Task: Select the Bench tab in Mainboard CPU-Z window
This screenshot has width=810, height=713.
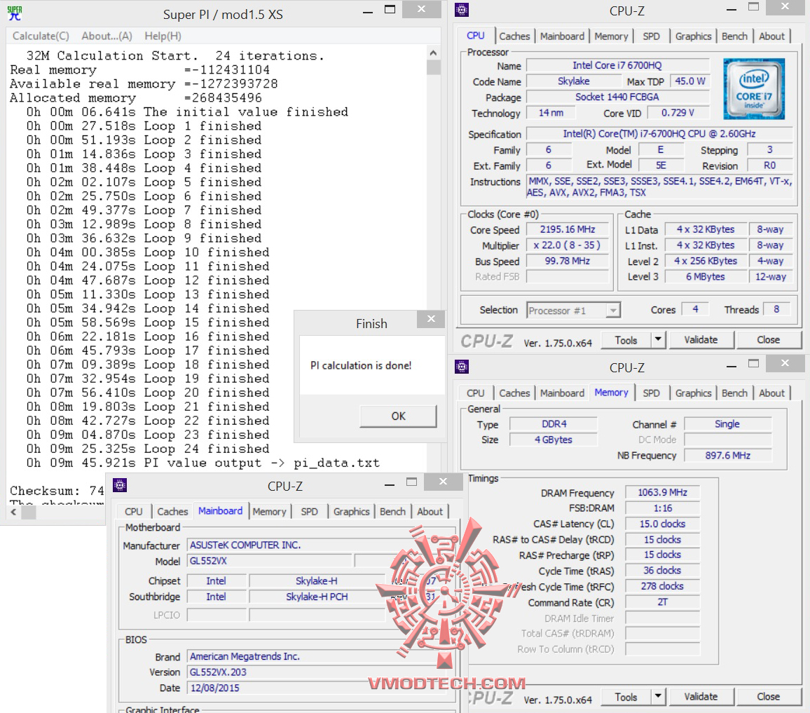Action: [x=392, y=511]
